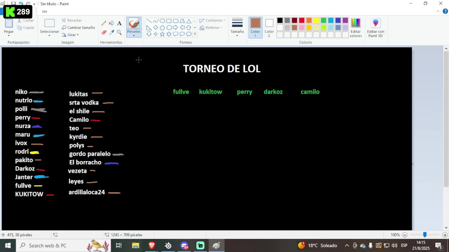The height and width of the screenshot is (252, 449).
Task: Adjust the zoom slider handle
Action: coord(425,235)
